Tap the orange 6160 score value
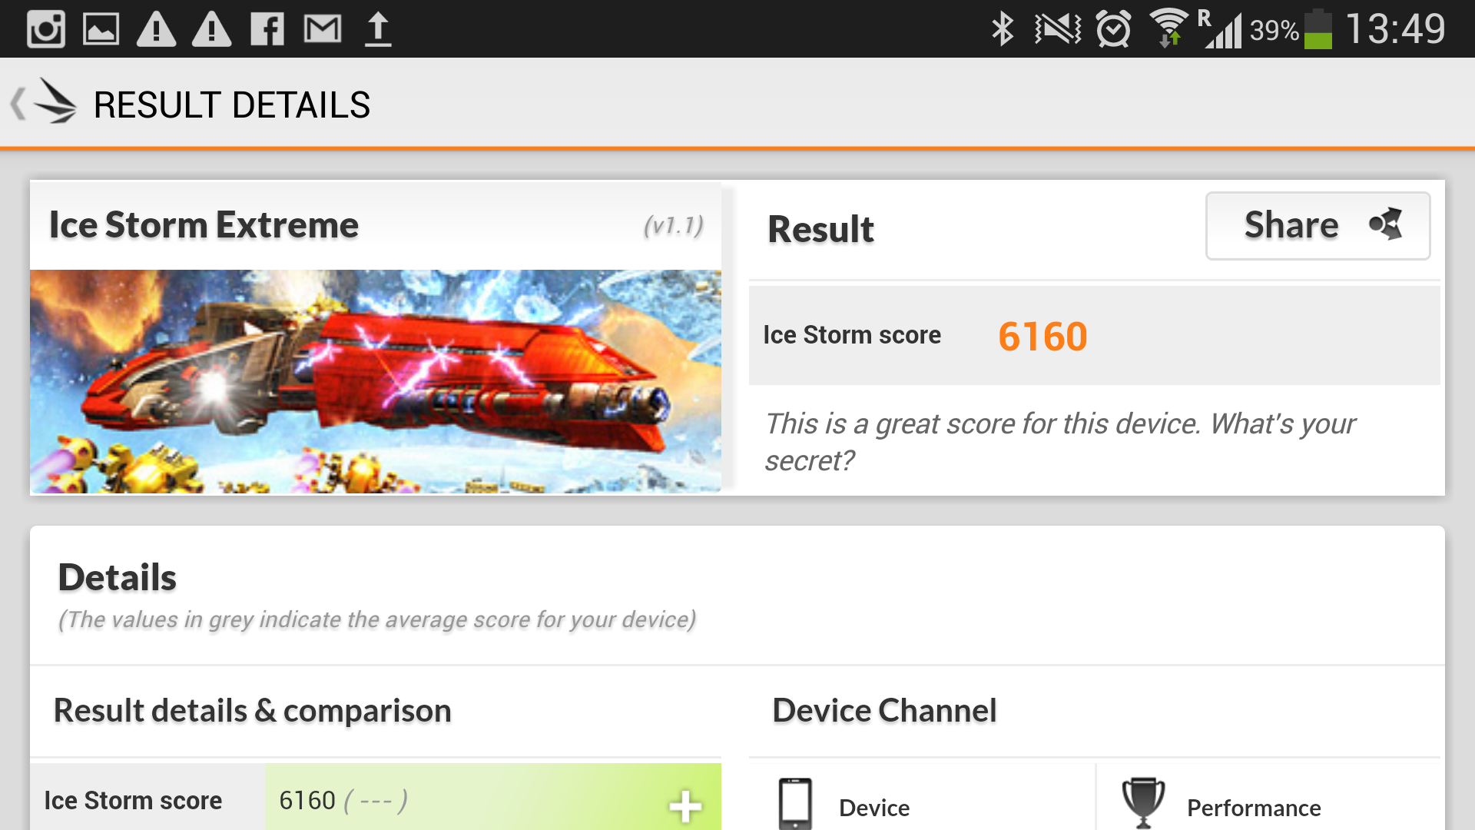Viewport: 1475px width, 830px height. pyautogui.click(x=1042, y=337)
